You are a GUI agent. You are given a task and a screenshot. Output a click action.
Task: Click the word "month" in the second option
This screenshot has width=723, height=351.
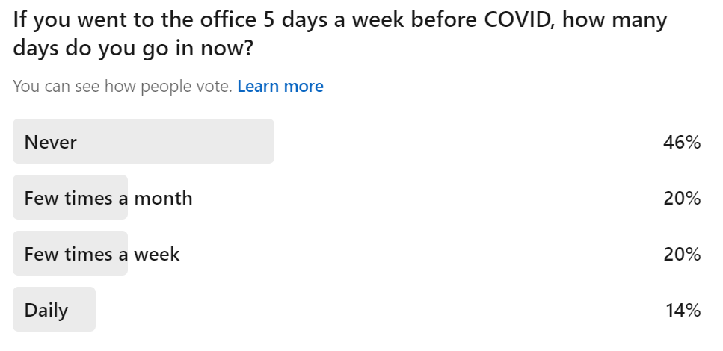point(163,198)
